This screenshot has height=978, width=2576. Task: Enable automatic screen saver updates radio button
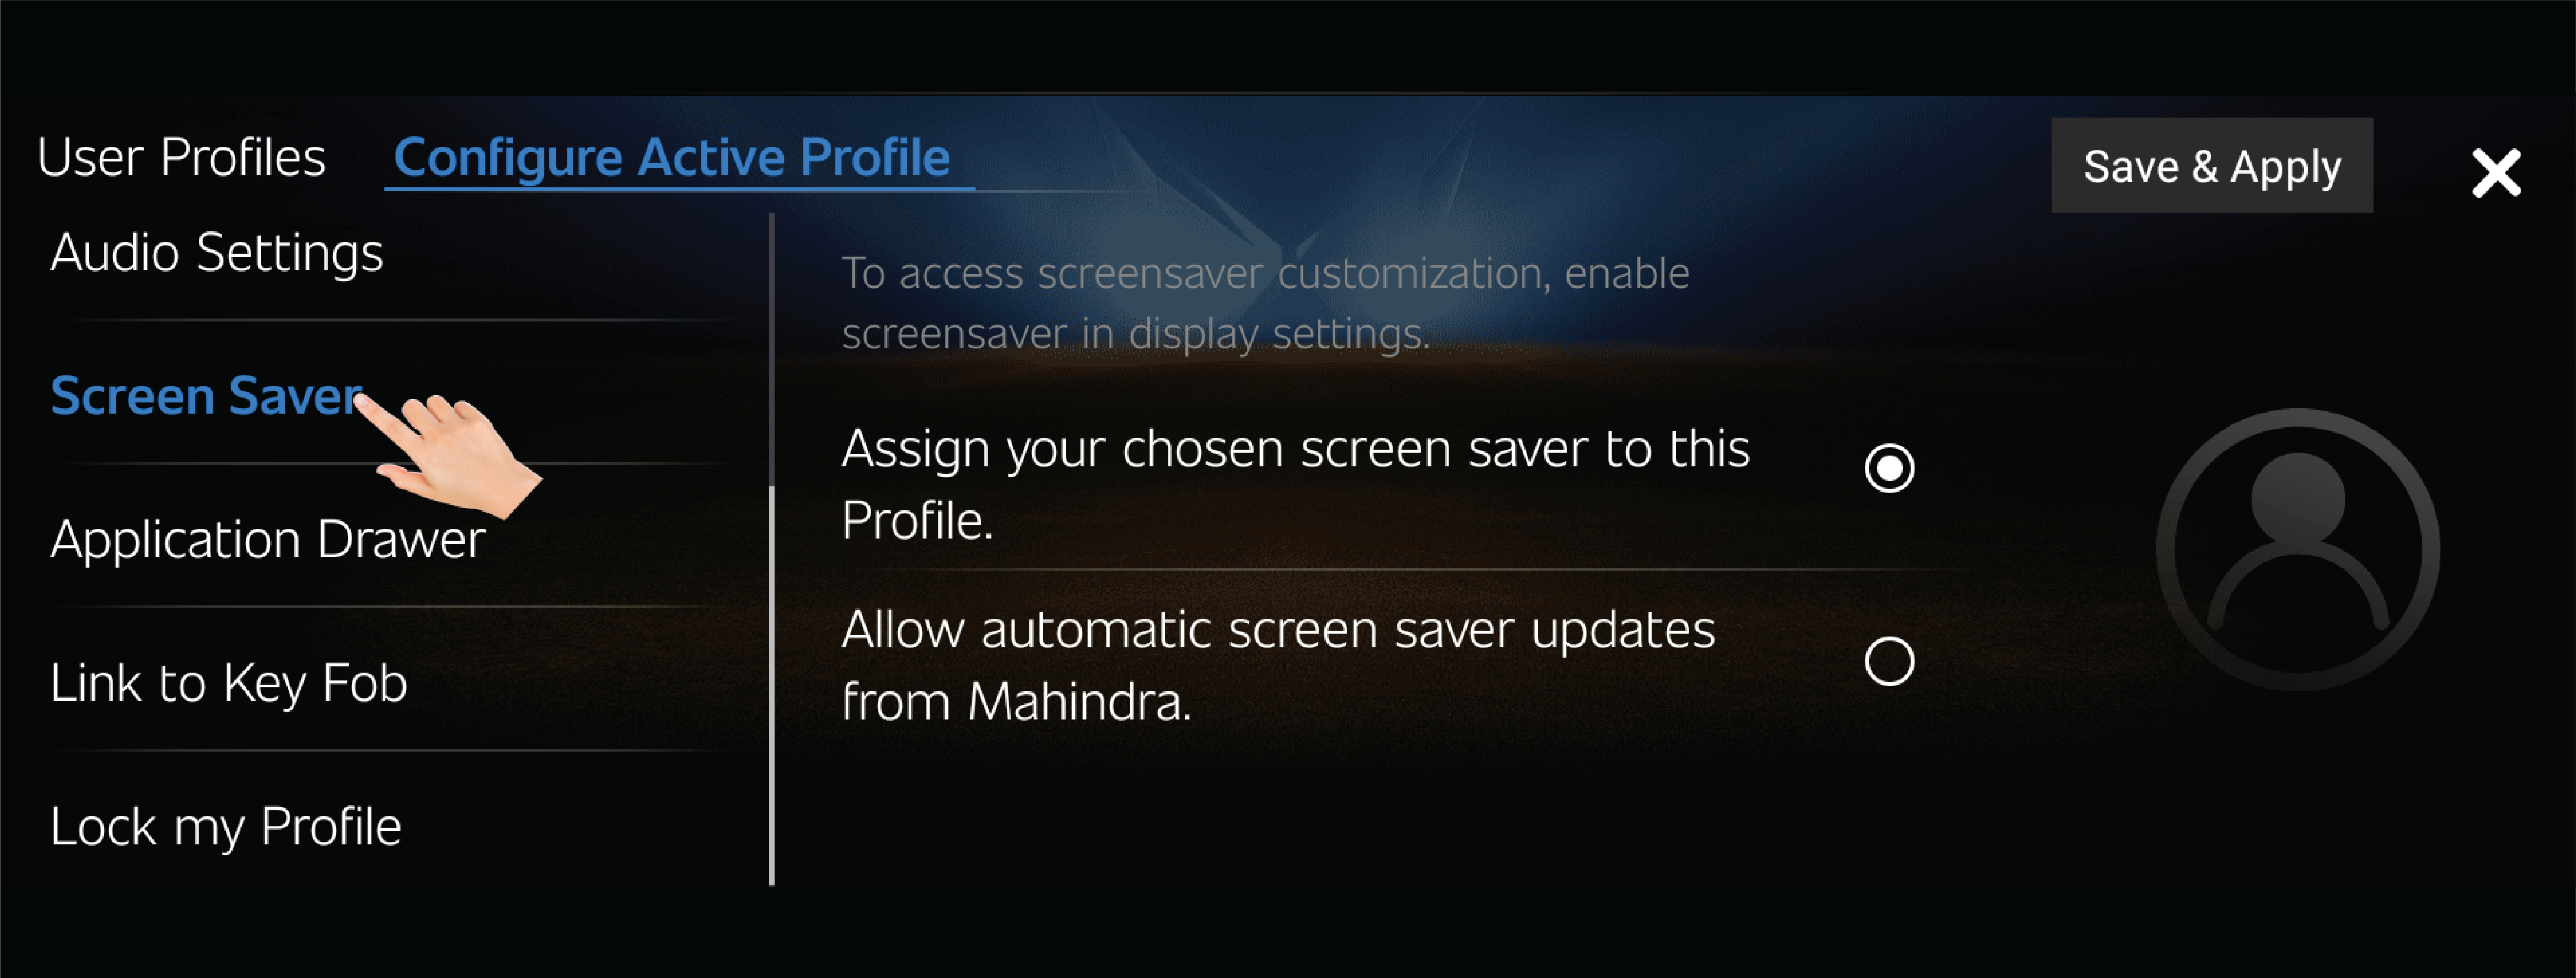pos(1889,661)
